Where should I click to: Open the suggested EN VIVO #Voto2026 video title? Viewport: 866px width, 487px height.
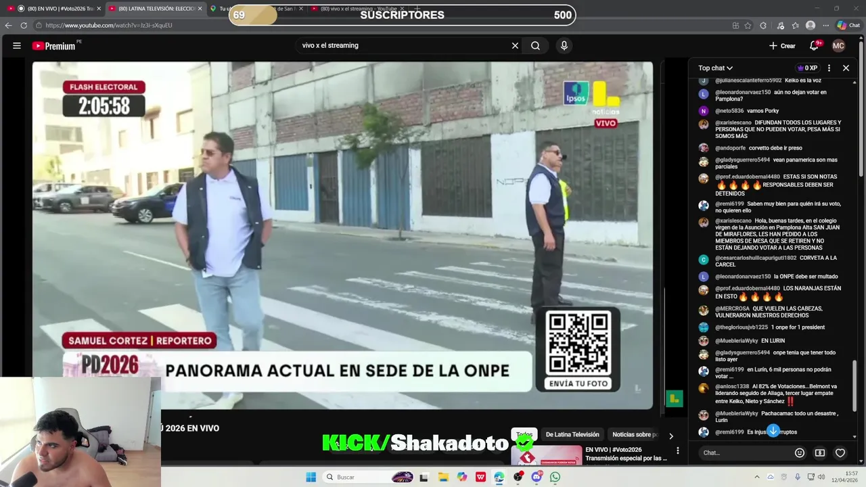pos(626,454)
